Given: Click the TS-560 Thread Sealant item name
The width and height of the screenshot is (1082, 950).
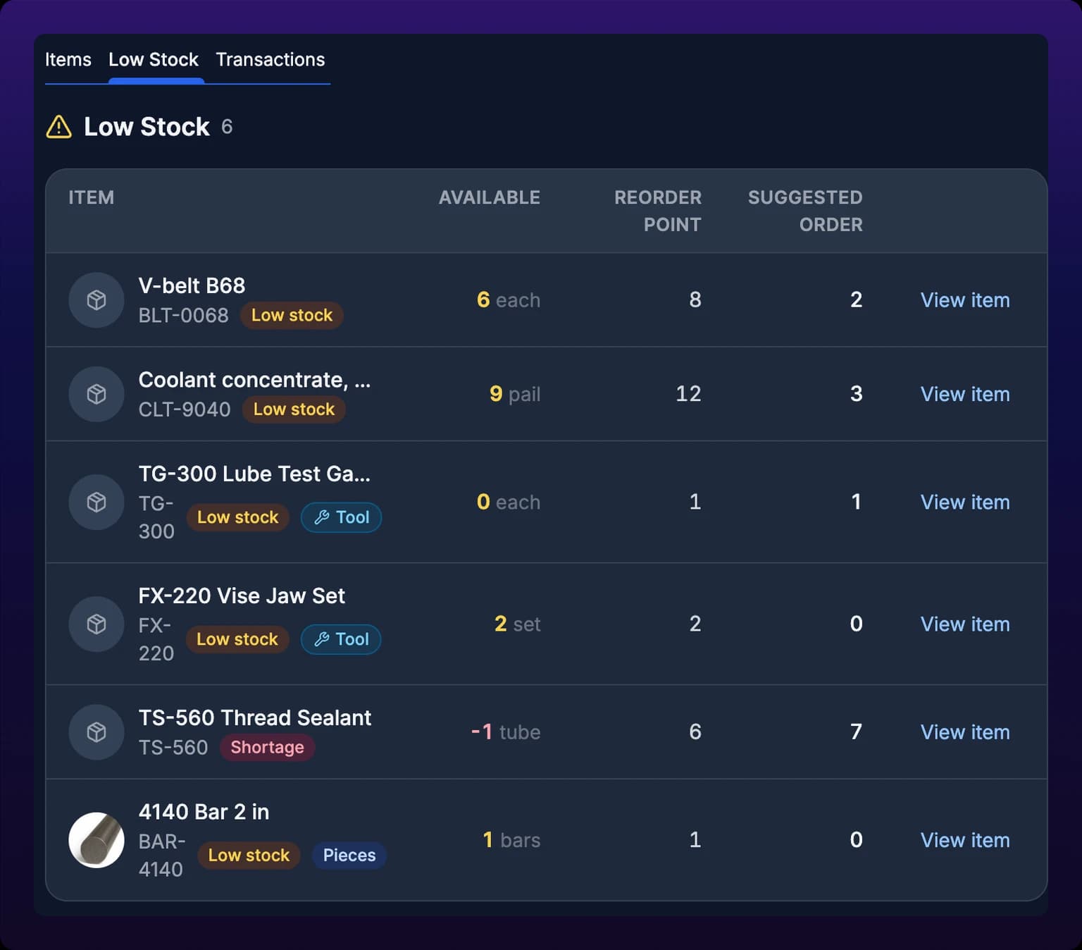Looking at the screenshot, I should 255,717.
